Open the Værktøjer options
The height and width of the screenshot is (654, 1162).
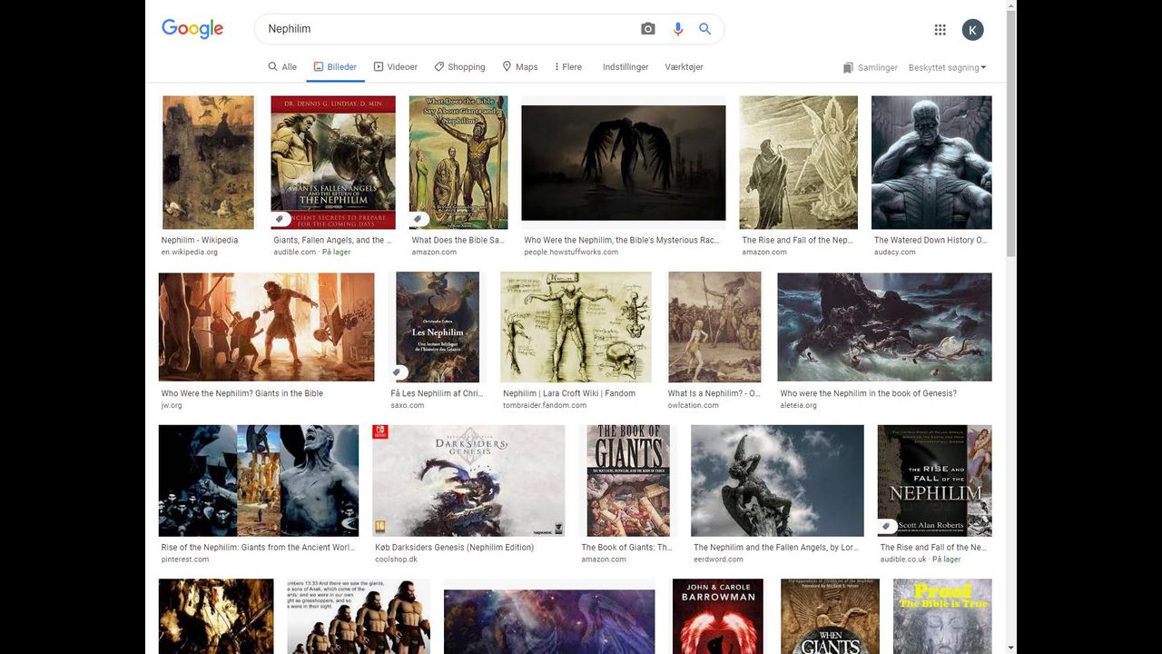684,67
